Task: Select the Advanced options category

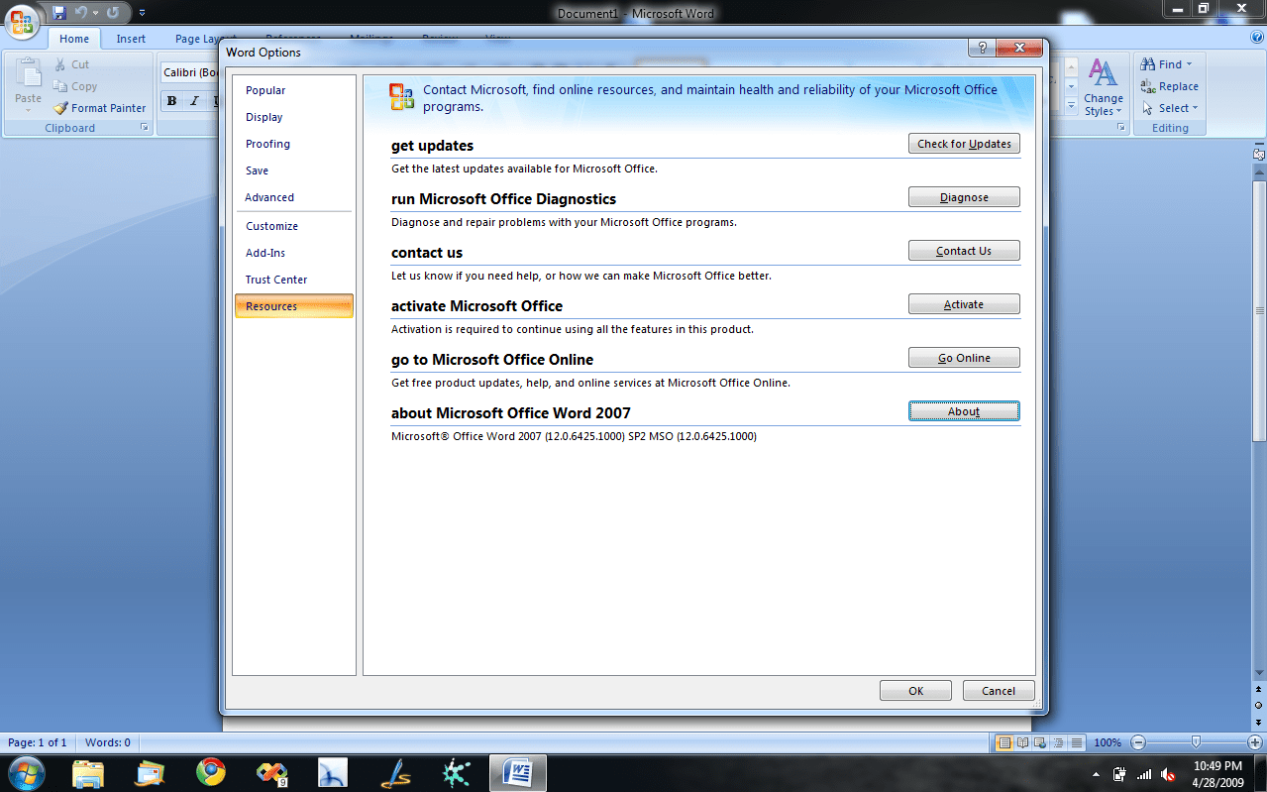Action: click(x=294, y=197)
